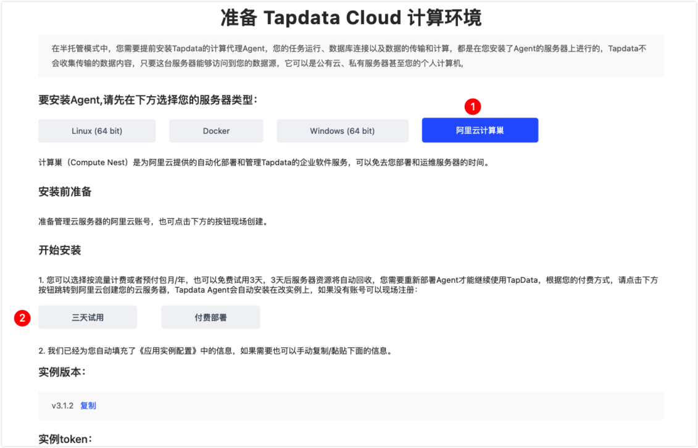Select Docker server type
698x448 pixels.
[216, 131]
